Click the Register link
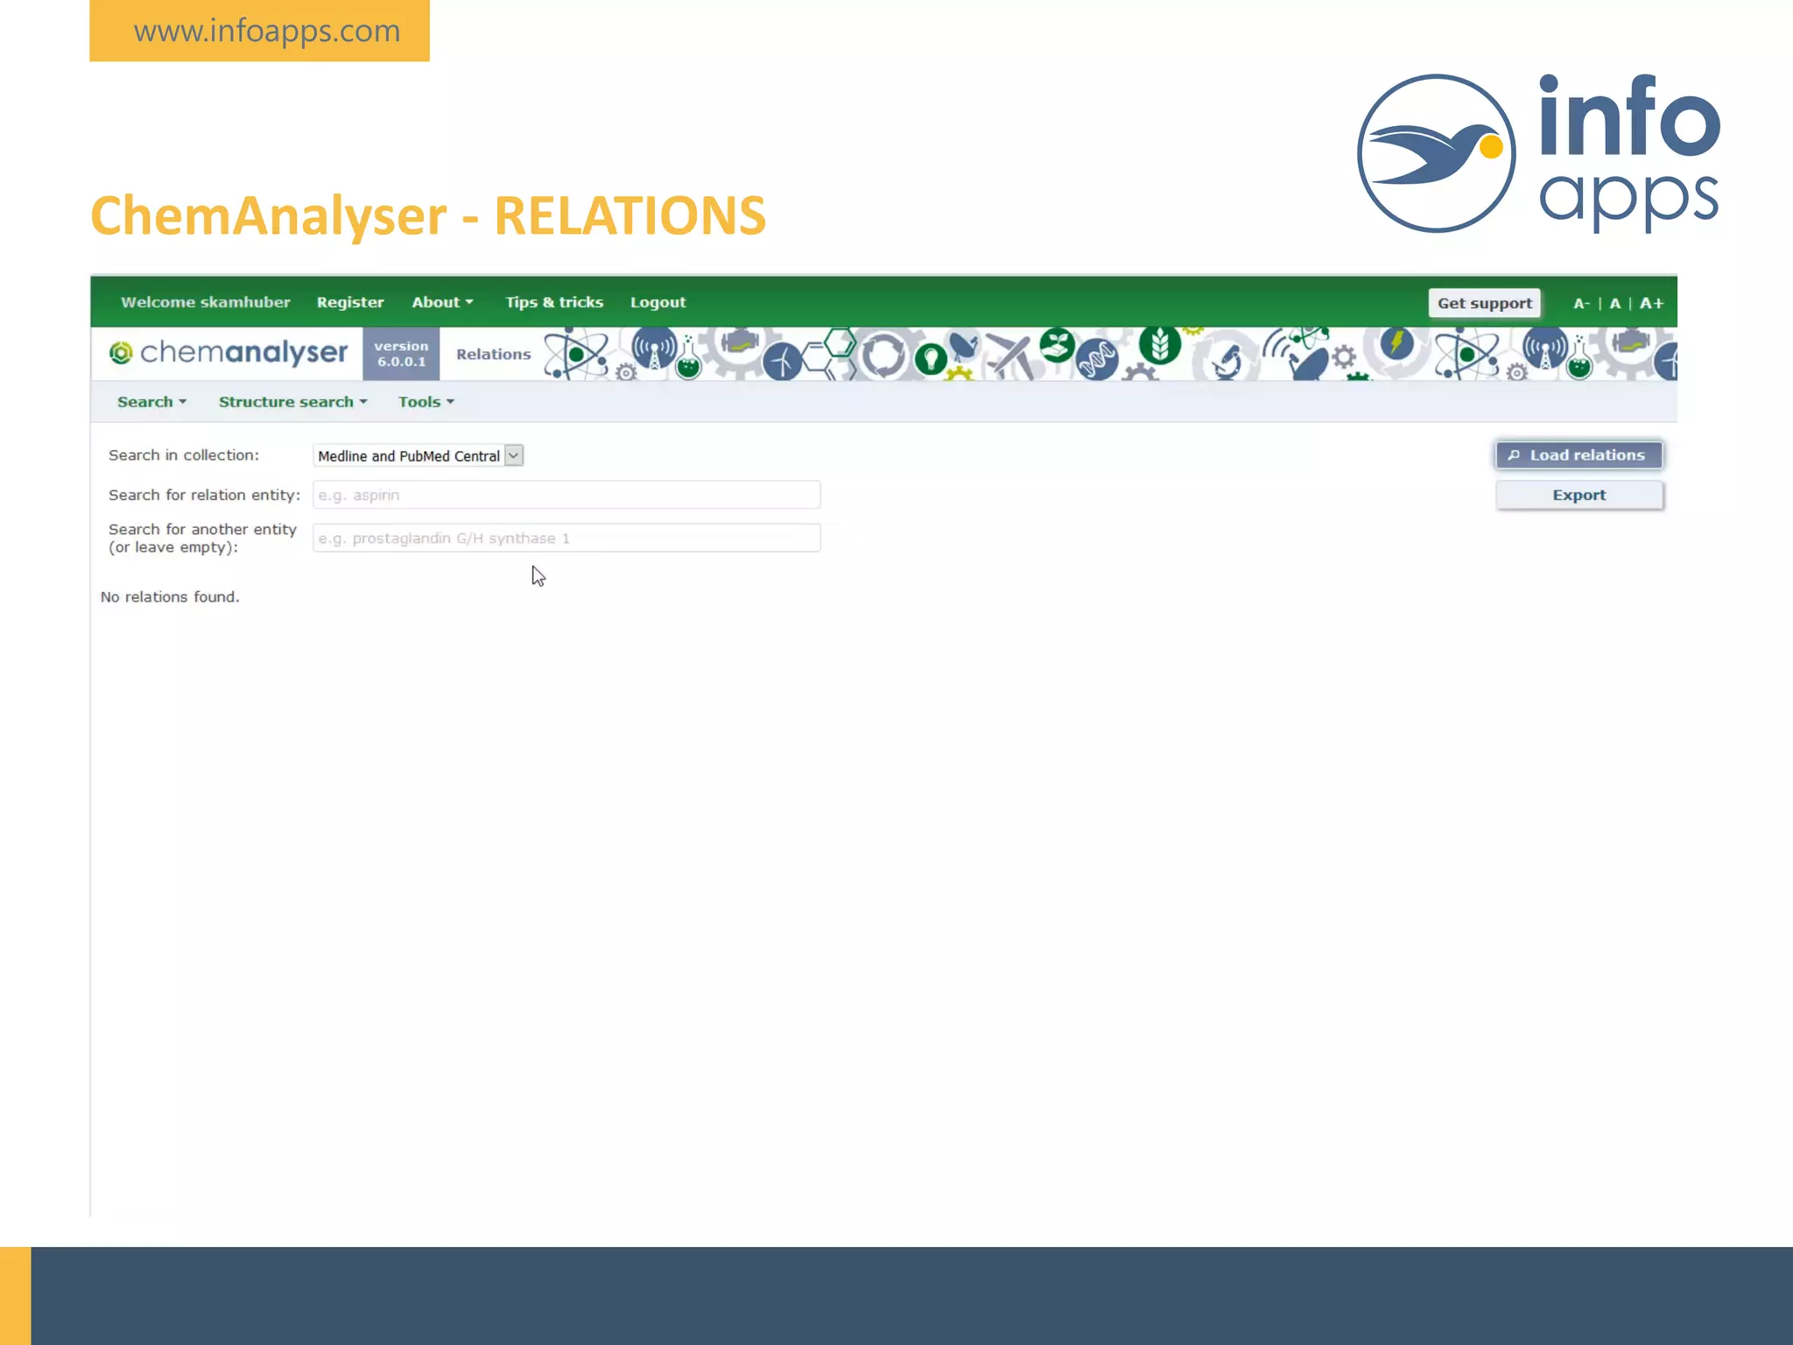1793x1345 pixels. (x=350, y=302)
